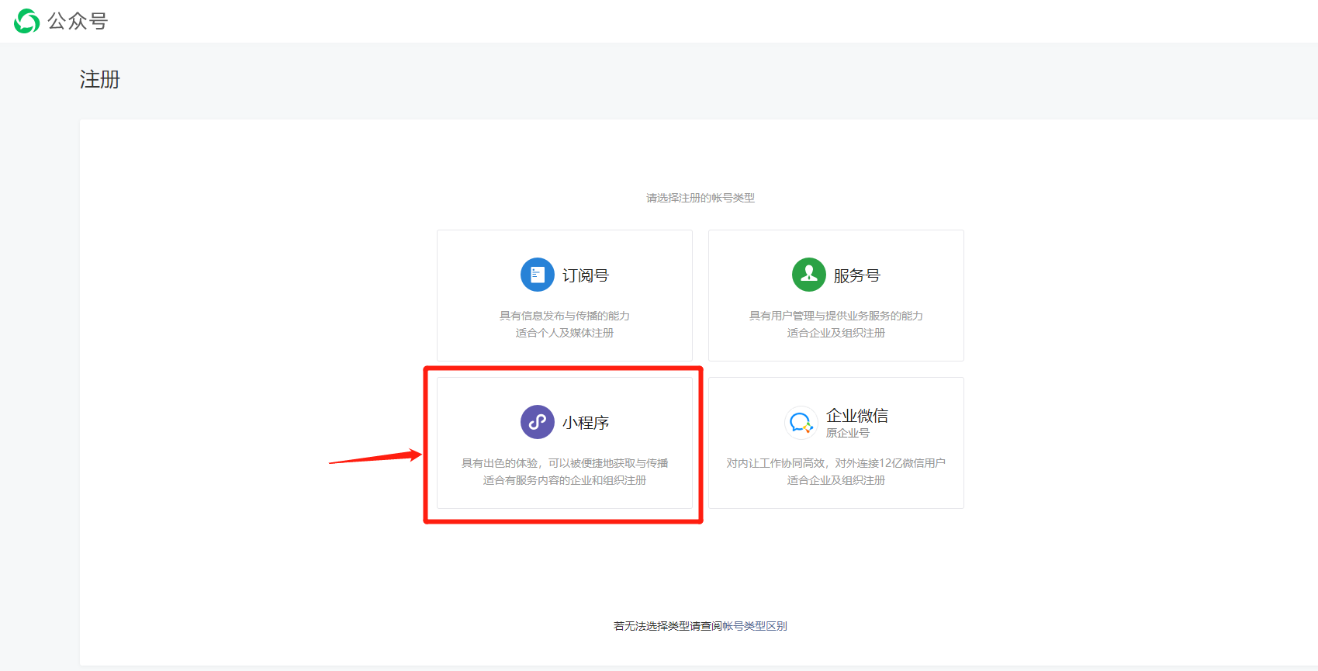Click the description 具有用户管理与提供业务服务的能力

pos(835,316)
